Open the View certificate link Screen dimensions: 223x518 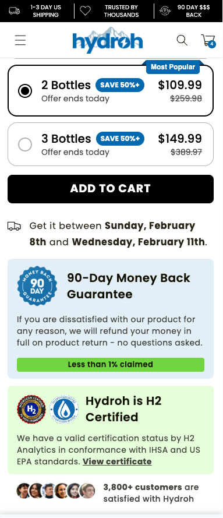(117, 461)
